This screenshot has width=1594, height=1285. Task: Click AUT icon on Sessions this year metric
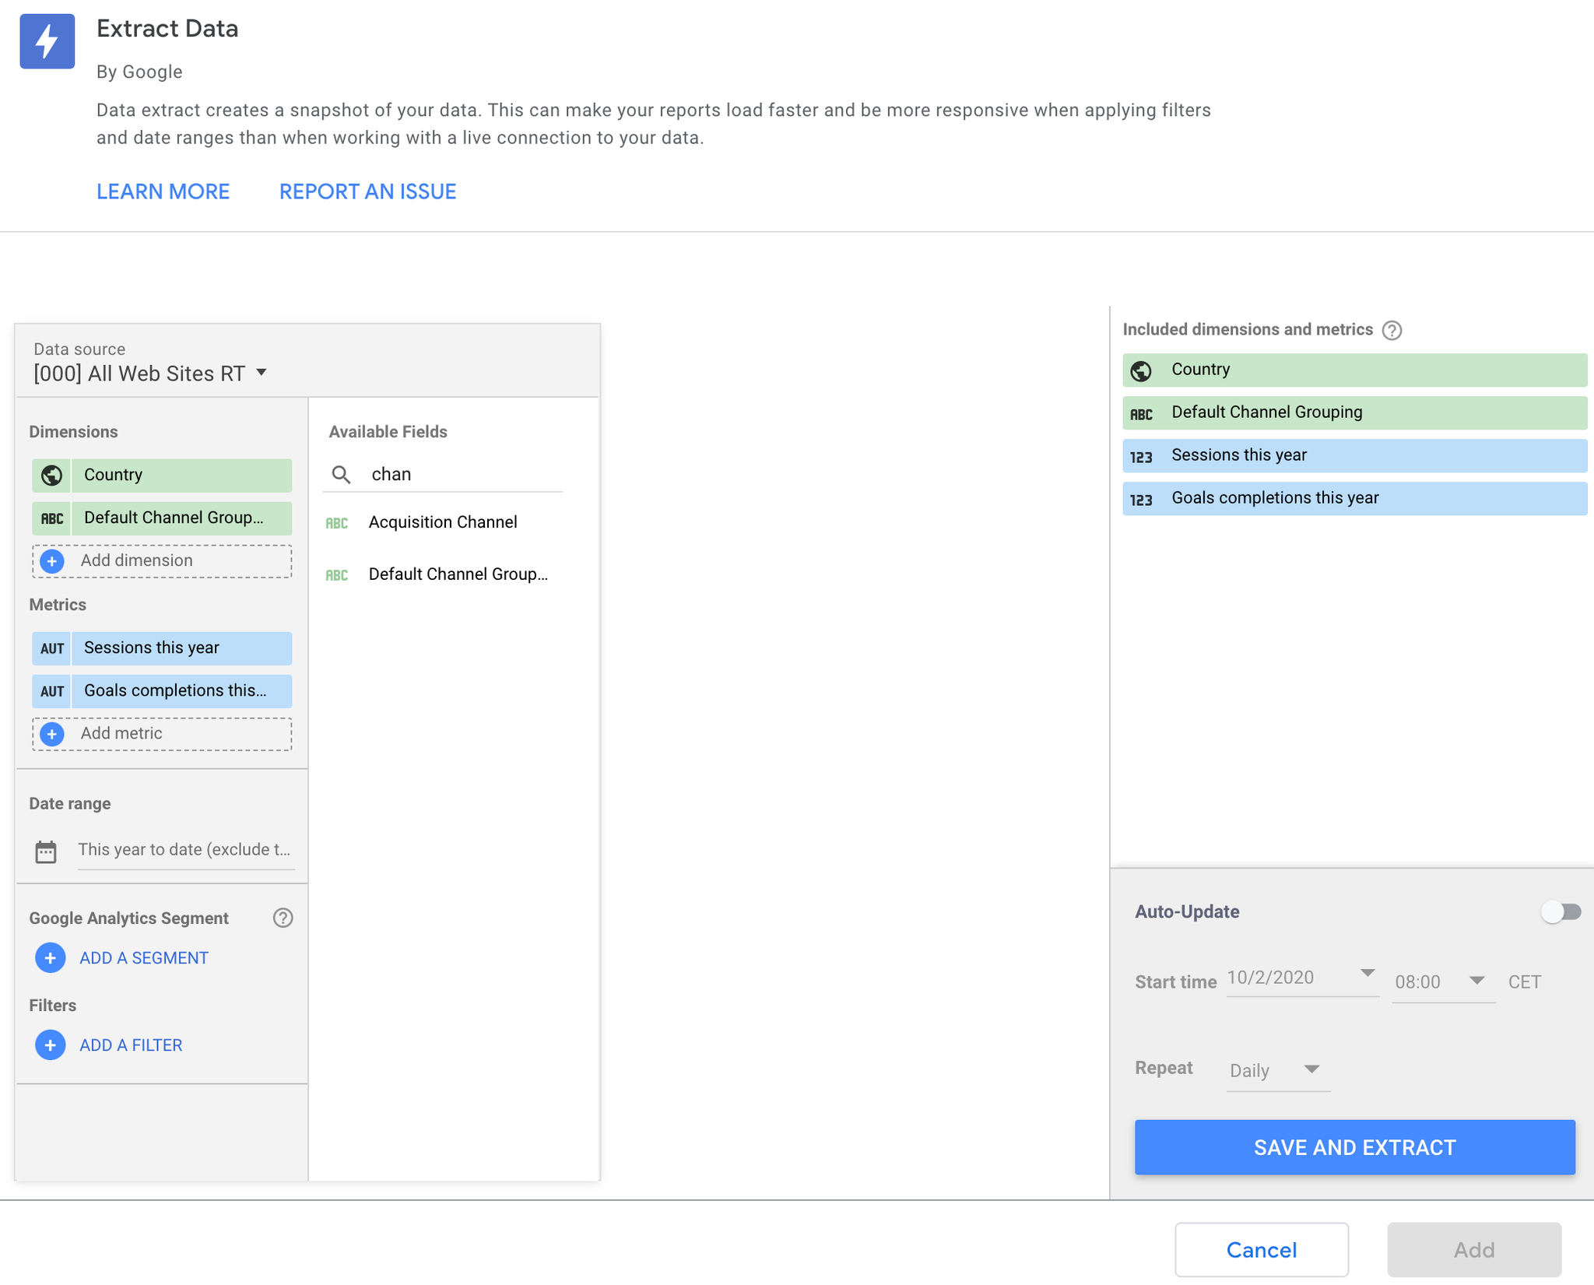51,648
